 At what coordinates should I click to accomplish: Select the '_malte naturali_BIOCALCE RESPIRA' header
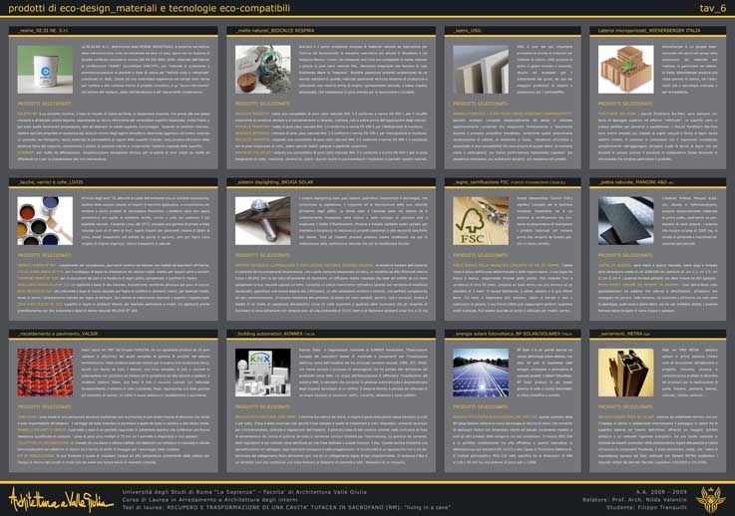pos(331,31)
